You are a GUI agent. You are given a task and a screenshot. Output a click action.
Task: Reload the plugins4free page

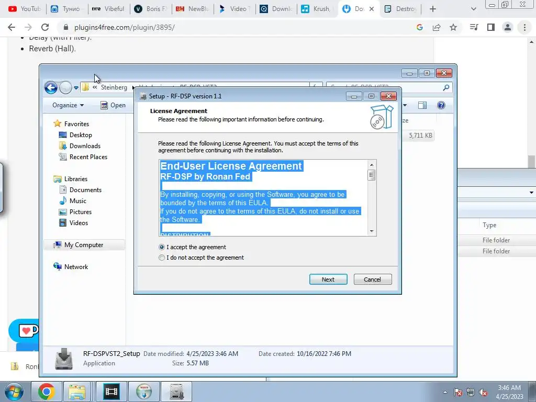[45, 27]
